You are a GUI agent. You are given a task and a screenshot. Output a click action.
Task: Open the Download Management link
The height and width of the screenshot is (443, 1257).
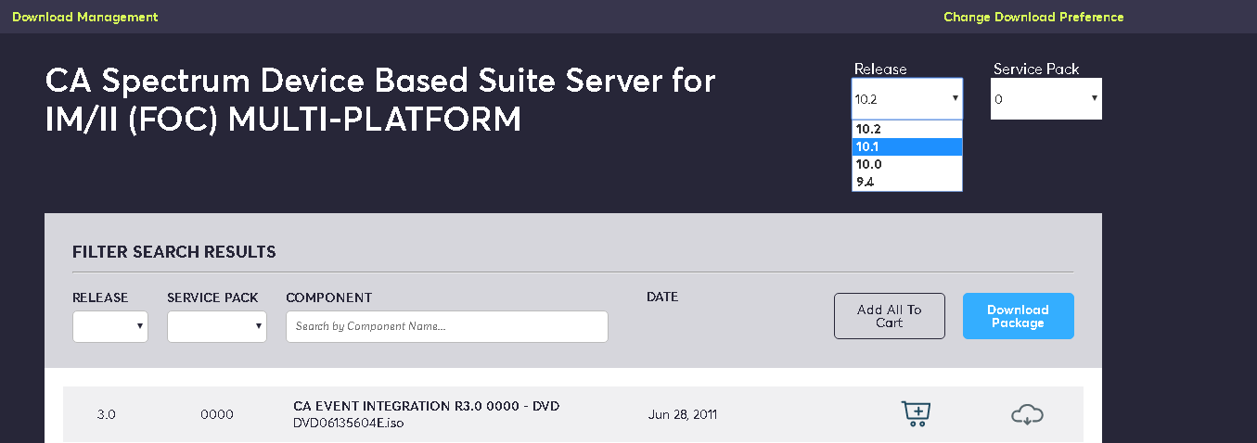click(x=85, y=17)
